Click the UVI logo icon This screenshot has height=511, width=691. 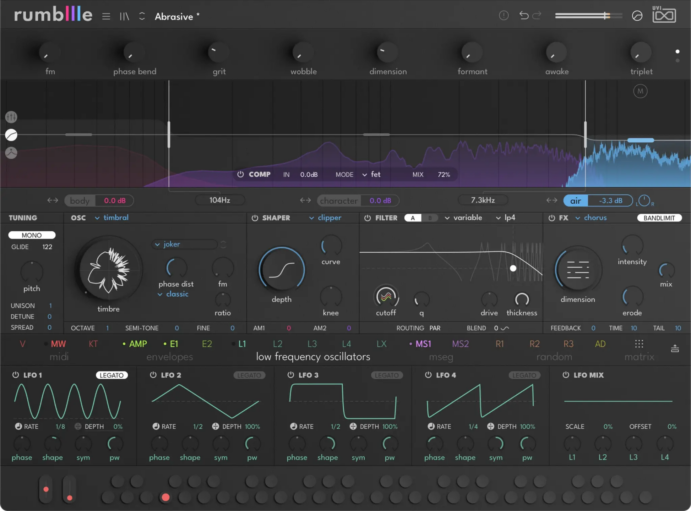coord(664,15)
